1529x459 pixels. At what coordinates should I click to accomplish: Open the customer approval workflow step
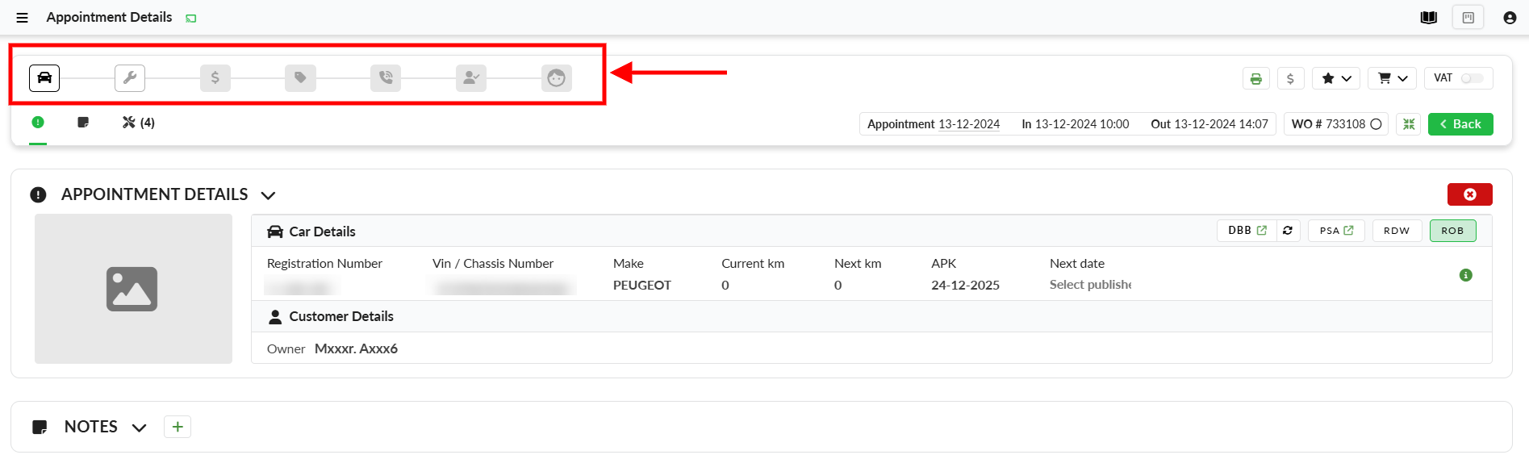pyautogui.click(x=471, y=78)
